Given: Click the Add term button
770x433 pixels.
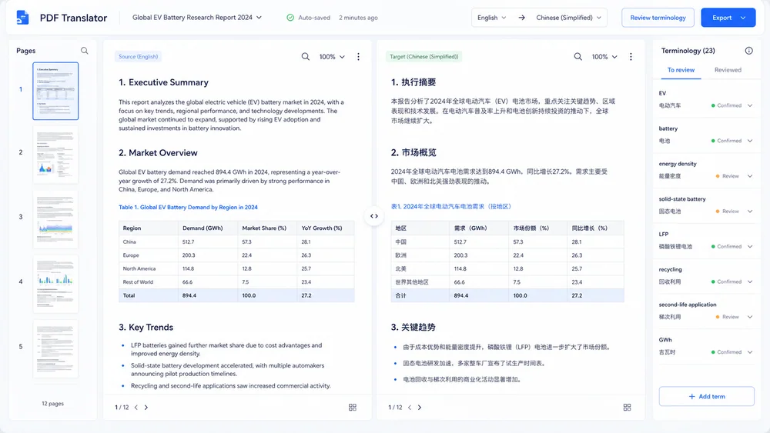Looking at the screenshot, I should pyautogui.click(x=706, y=396).
